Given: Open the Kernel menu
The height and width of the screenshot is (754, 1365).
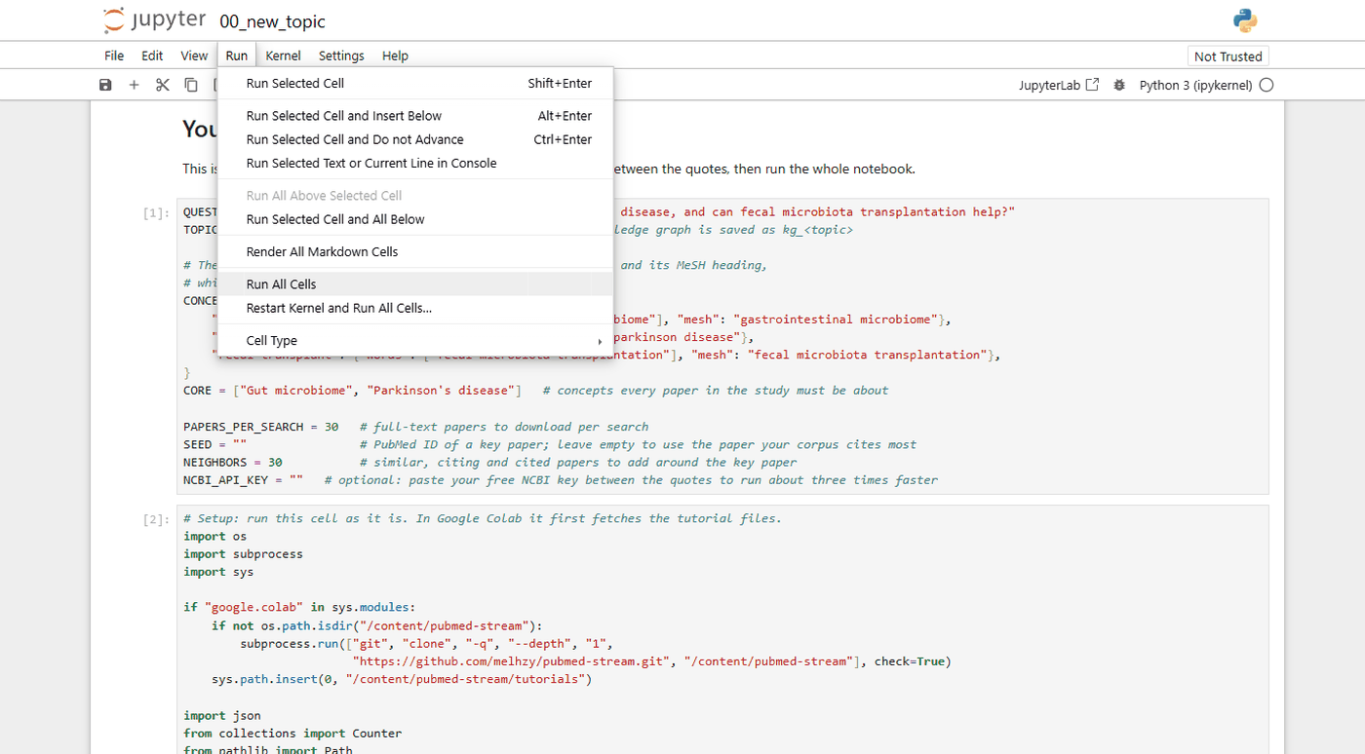Looking at the screenshot, I should click(284, 56).
